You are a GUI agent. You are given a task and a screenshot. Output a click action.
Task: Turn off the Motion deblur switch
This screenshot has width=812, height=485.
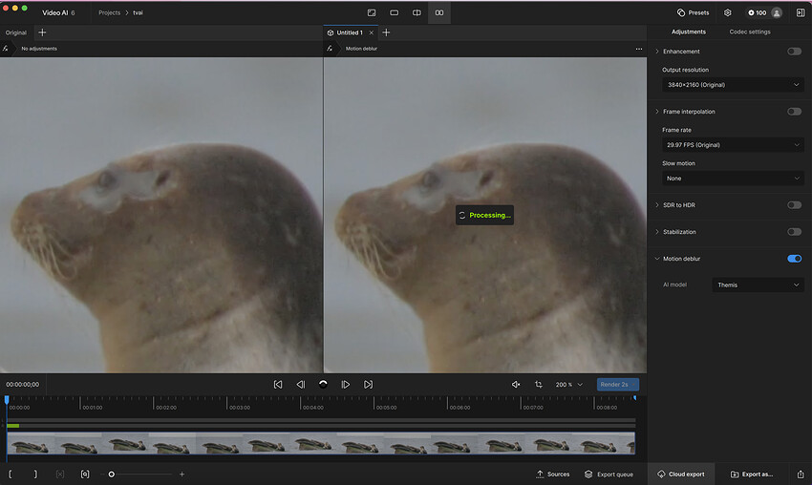(794, 259)
